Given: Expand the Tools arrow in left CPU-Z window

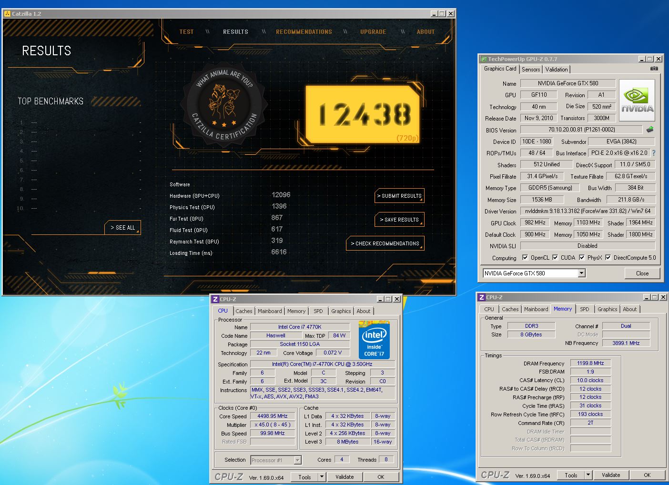Looking at the screenshot, I should click(322, 477).
